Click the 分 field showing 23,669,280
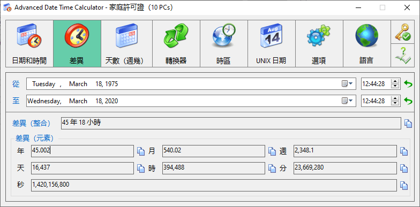420x207 pixels. coord(345,168)
